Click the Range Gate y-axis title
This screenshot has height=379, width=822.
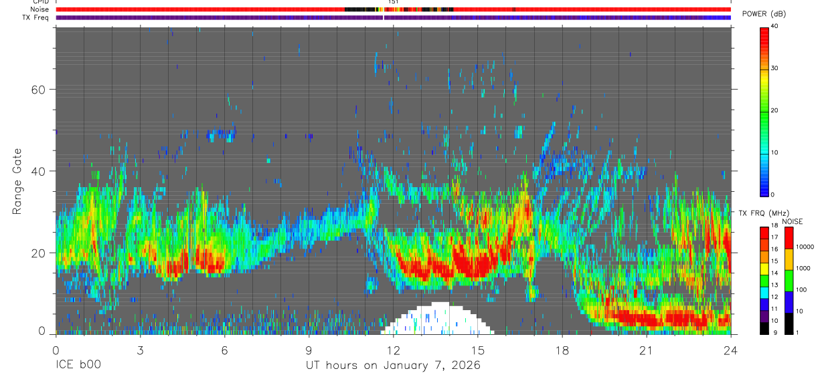point(17,180)
